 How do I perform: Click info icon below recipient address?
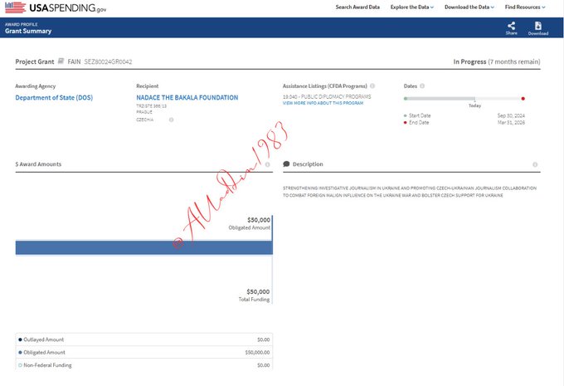(172, 120)
